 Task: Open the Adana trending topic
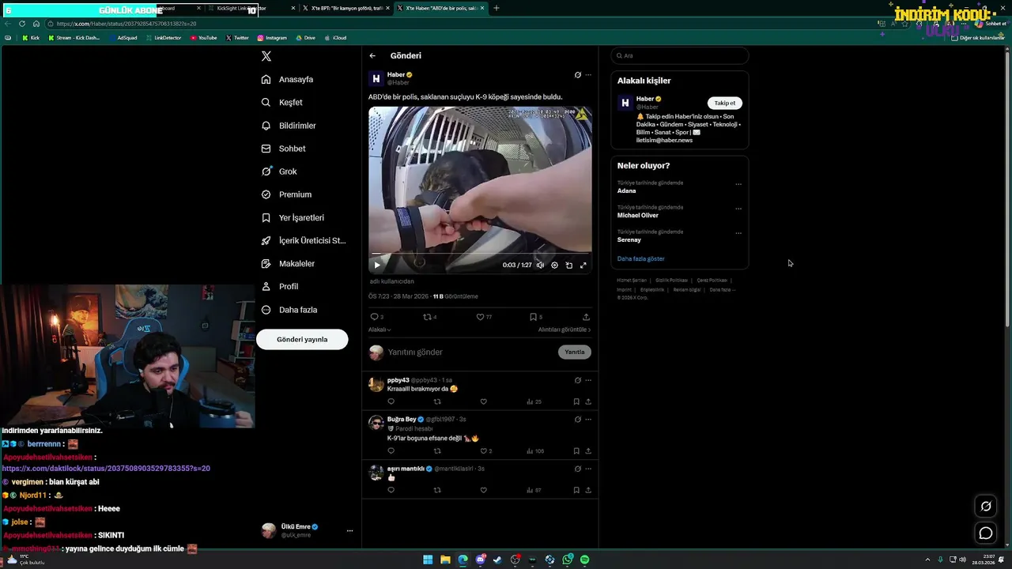point(627,191)
